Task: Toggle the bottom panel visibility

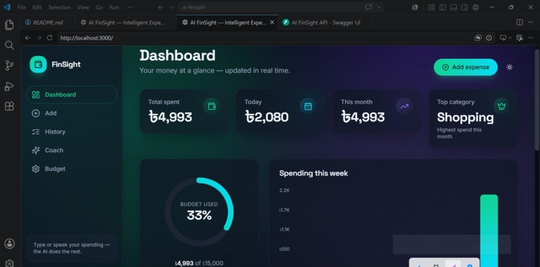Action: point(454,7)
